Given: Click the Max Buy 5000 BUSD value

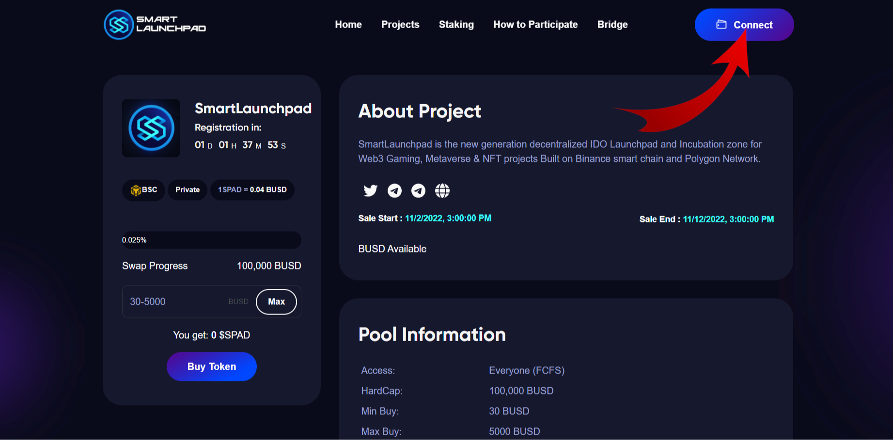Looking at the screenshot, I should [x=515, y=431].
